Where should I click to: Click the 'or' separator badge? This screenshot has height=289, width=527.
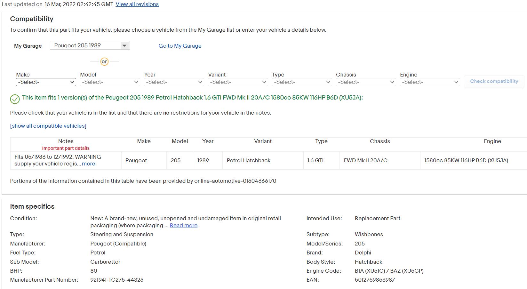(104, 61)
